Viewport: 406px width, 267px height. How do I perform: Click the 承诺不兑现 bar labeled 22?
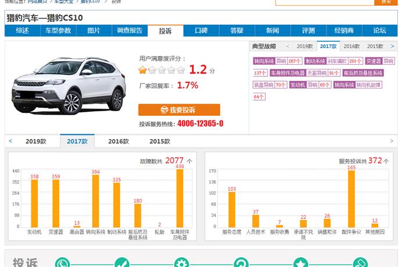click(x=303, y=224)
